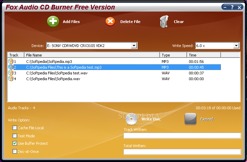The height and width of the screenshot is (162, 247).
Task: Enable the Test Mode checkbox
Action: [15, 136]
